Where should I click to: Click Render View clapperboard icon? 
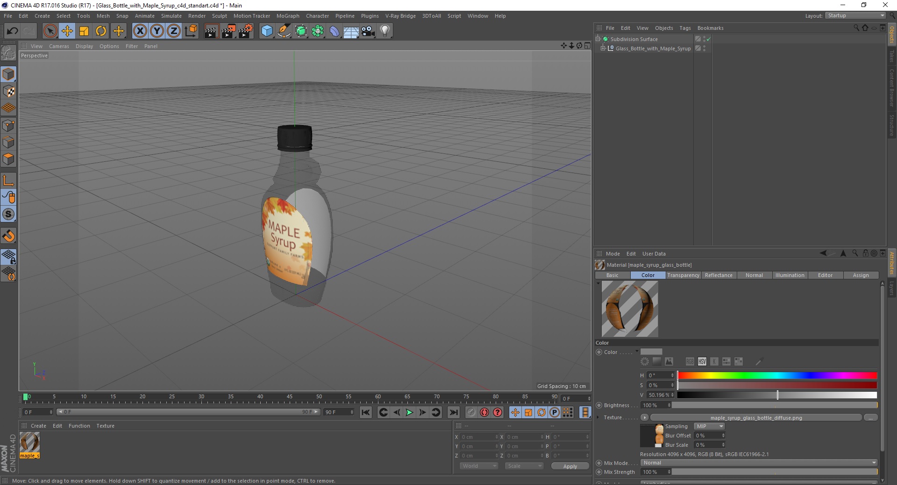tap(211, 31)
